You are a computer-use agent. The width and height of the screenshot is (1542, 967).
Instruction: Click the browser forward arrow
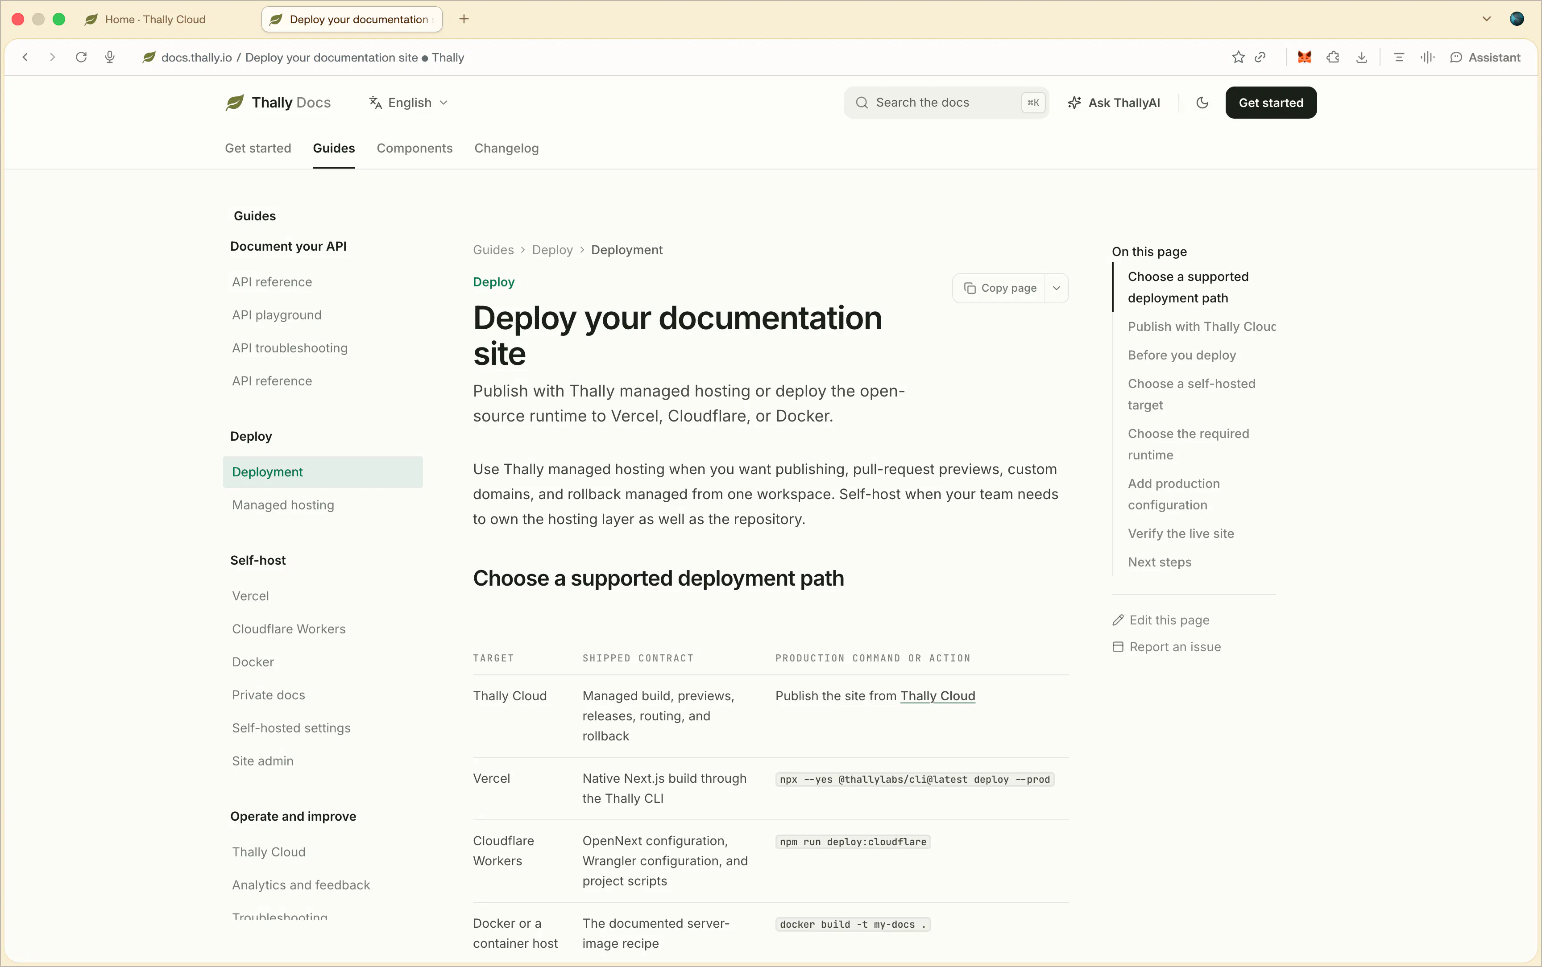53,58
